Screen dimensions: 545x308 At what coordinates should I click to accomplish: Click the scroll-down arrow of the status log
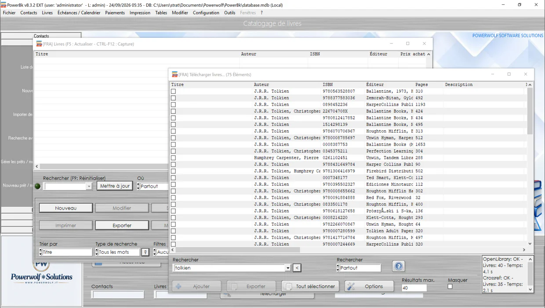click(x=530, y=290)
